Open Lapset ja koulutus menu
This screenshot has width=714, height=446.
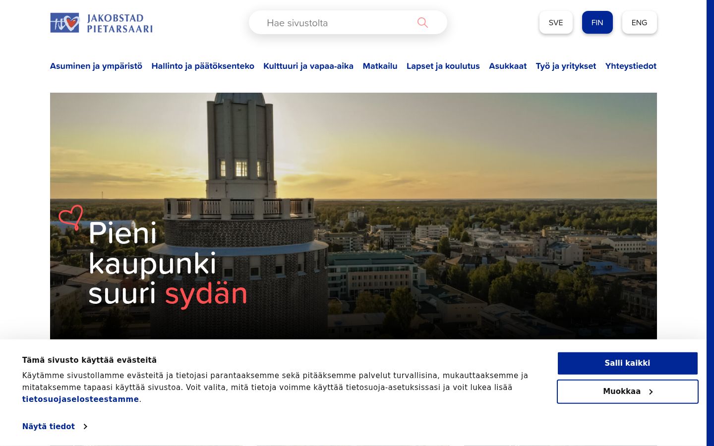pyautogui.click(x=443, y=66)
